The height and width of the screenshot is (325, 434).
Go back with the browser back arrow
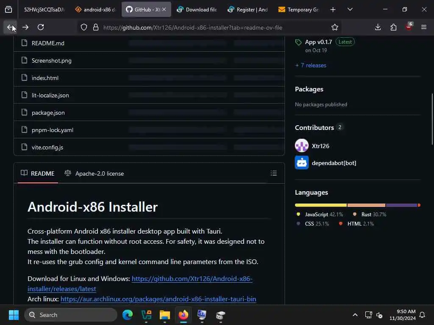(10, 28)
